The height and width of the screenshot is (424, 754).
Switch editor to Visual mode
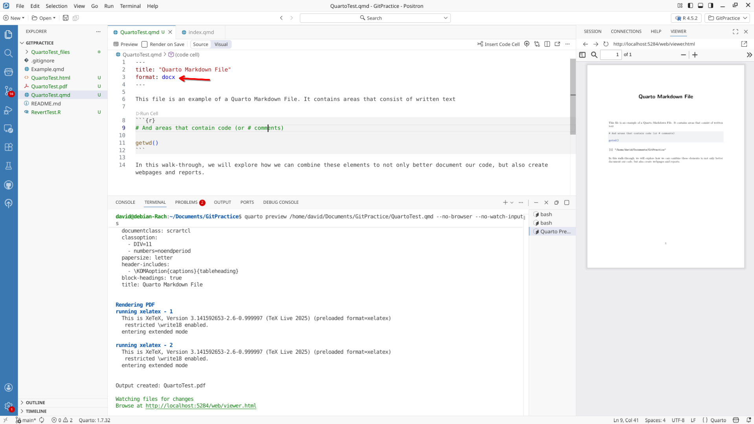(221, 44)
